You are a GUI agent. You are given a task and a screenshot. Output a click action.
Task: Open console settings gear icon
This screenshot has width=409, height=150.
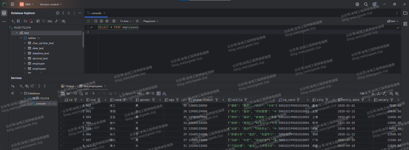[107, 21]
